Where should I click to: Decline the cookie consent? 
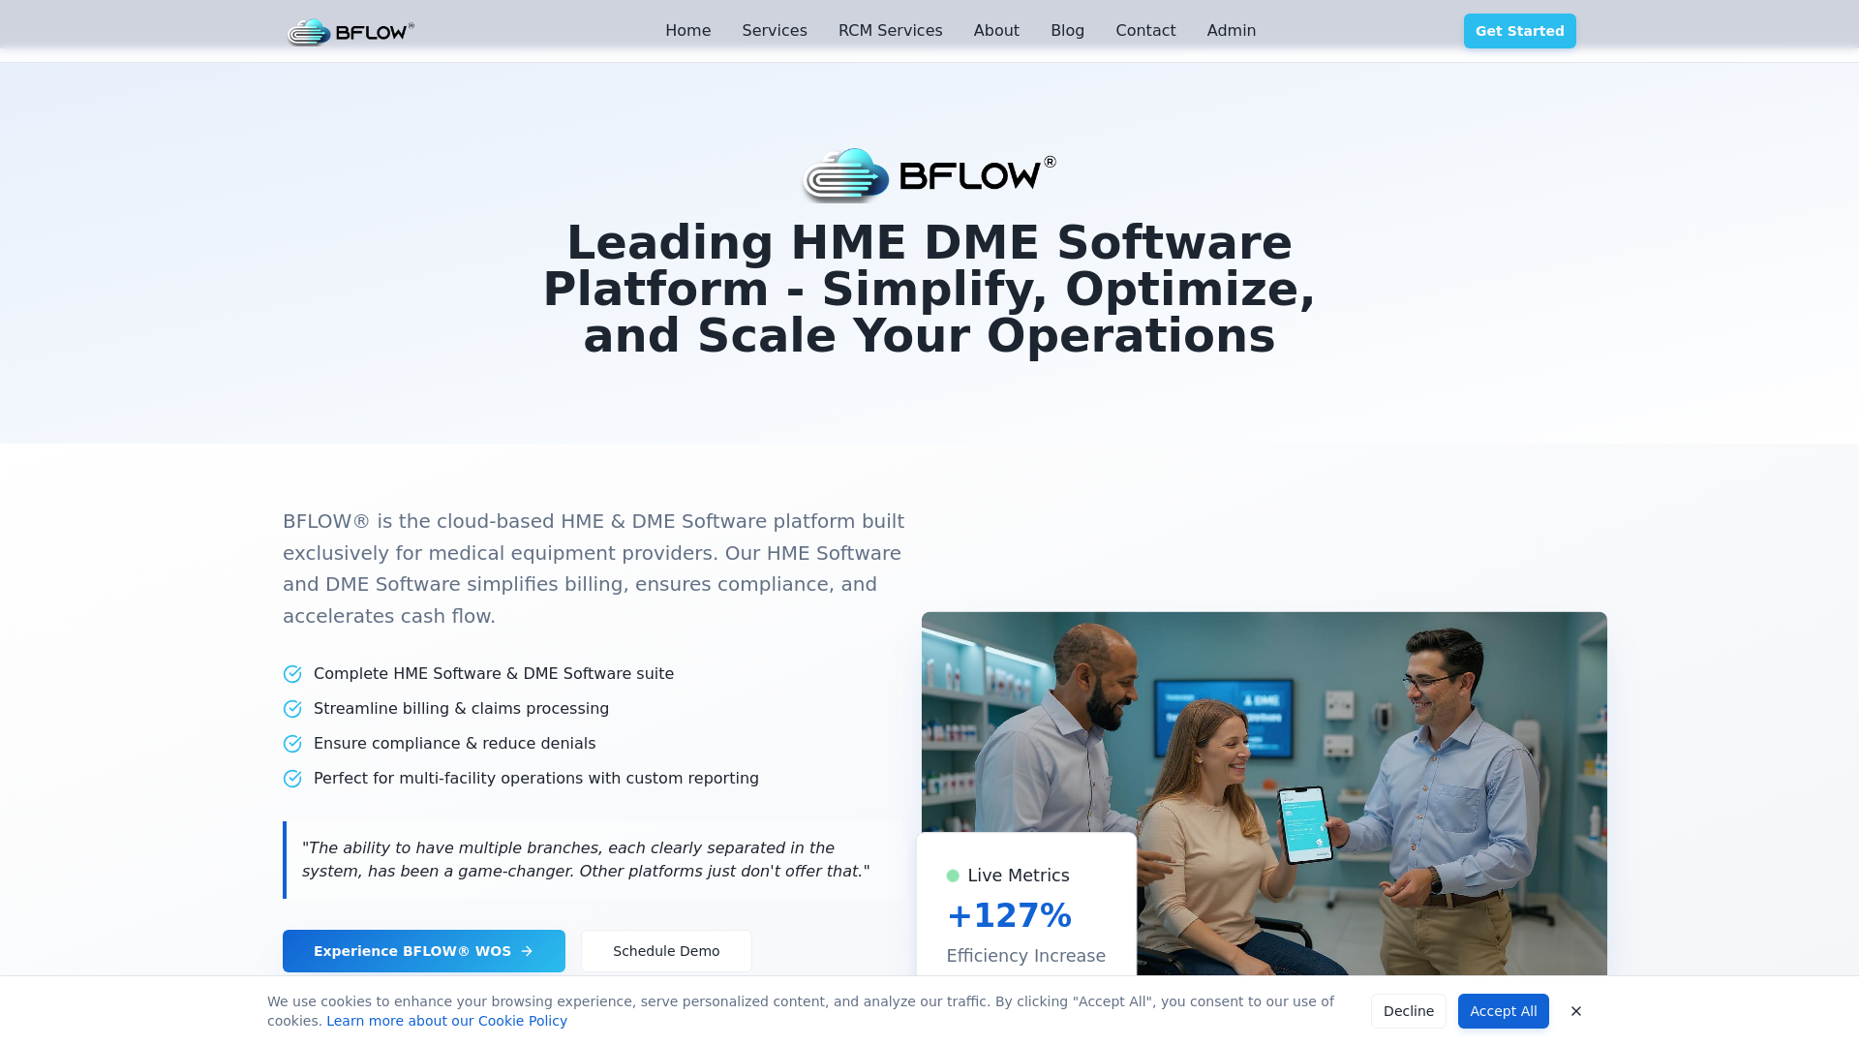pyautogui.click(x=1408, y=1010)
